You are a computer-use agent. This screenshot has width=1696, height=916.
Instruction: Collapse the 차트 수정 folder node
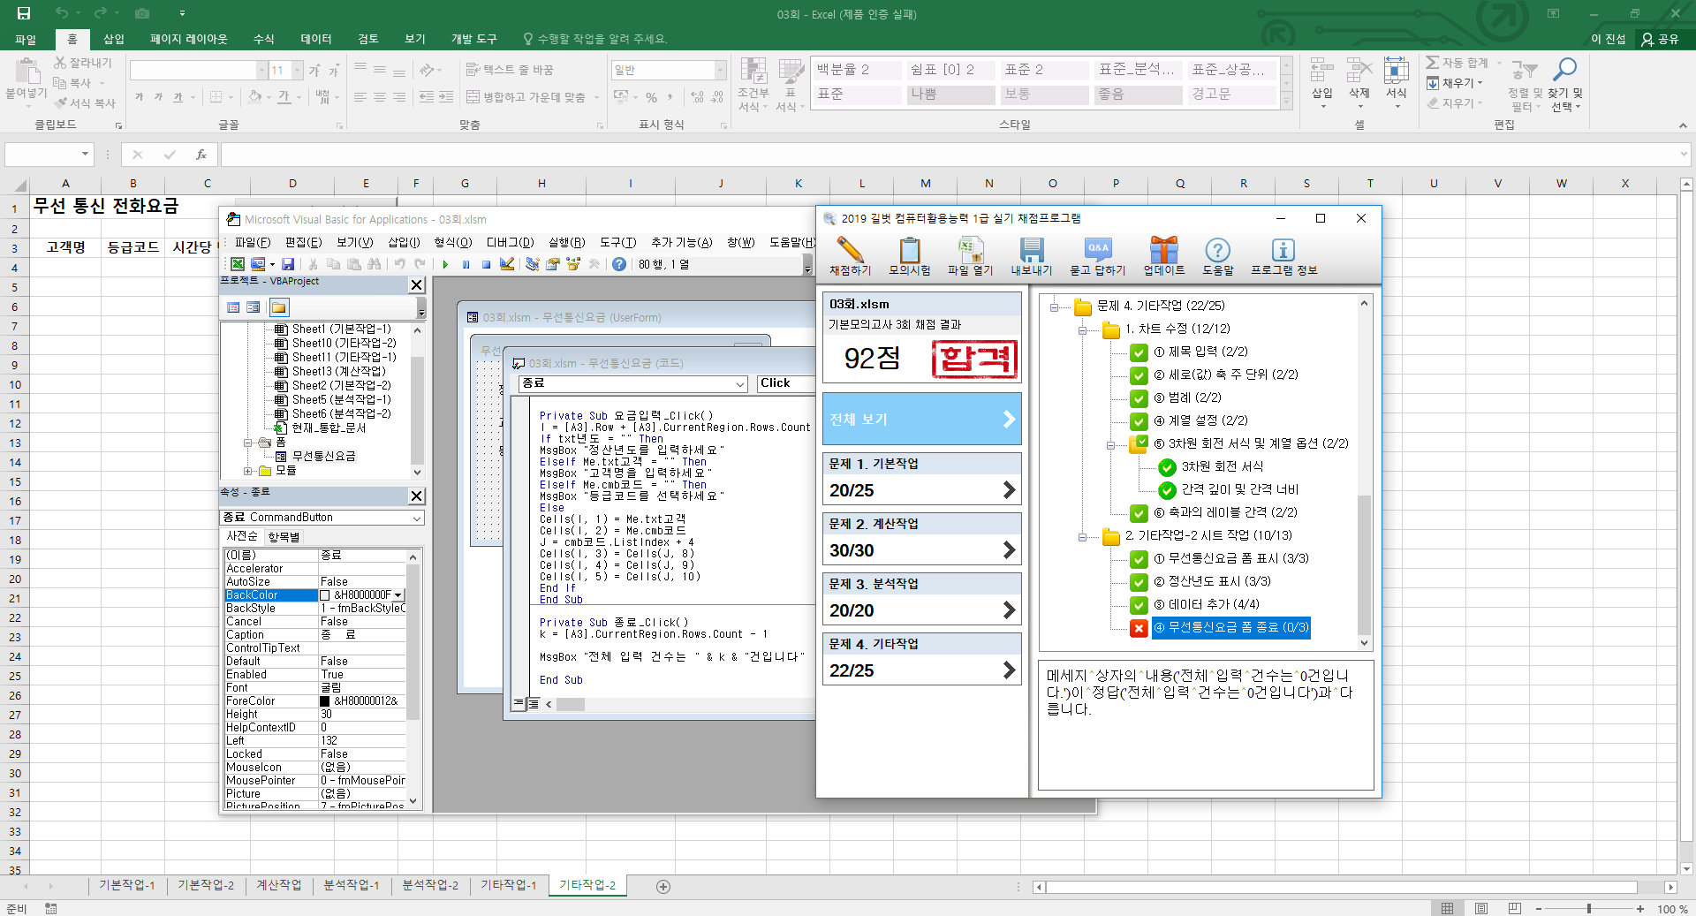tap(1082, 329)
